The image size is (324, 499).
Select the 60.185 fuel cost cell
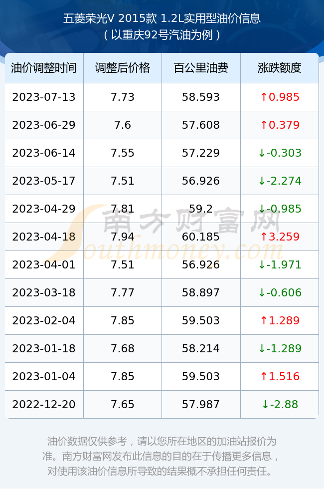(201, 237)
